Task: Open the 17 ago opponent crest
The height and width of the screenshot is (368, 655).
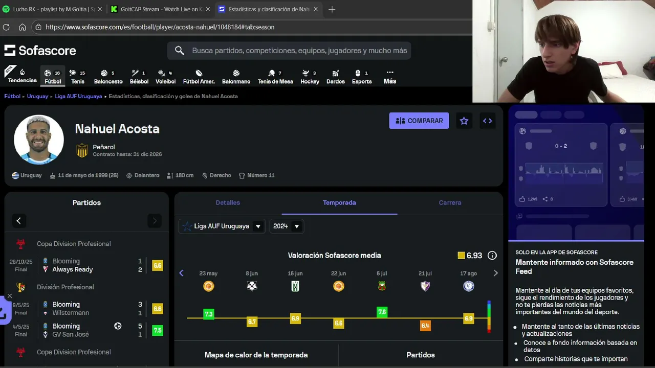Action: click(468, 286)
